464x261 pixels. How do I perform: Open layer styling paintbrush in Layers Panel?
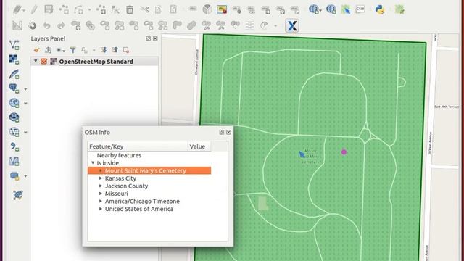(x=36, y=50)
